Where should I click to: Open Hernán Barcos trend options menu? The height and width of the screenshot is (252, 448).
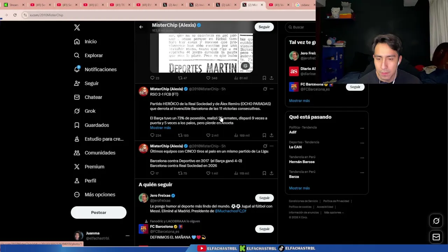point(362,157)
